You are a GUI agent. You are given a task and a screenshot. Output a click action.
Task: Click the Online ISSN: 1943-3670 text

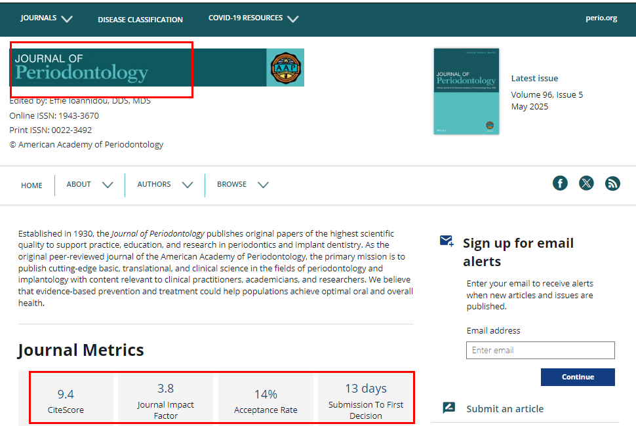[x=54, y=115]
